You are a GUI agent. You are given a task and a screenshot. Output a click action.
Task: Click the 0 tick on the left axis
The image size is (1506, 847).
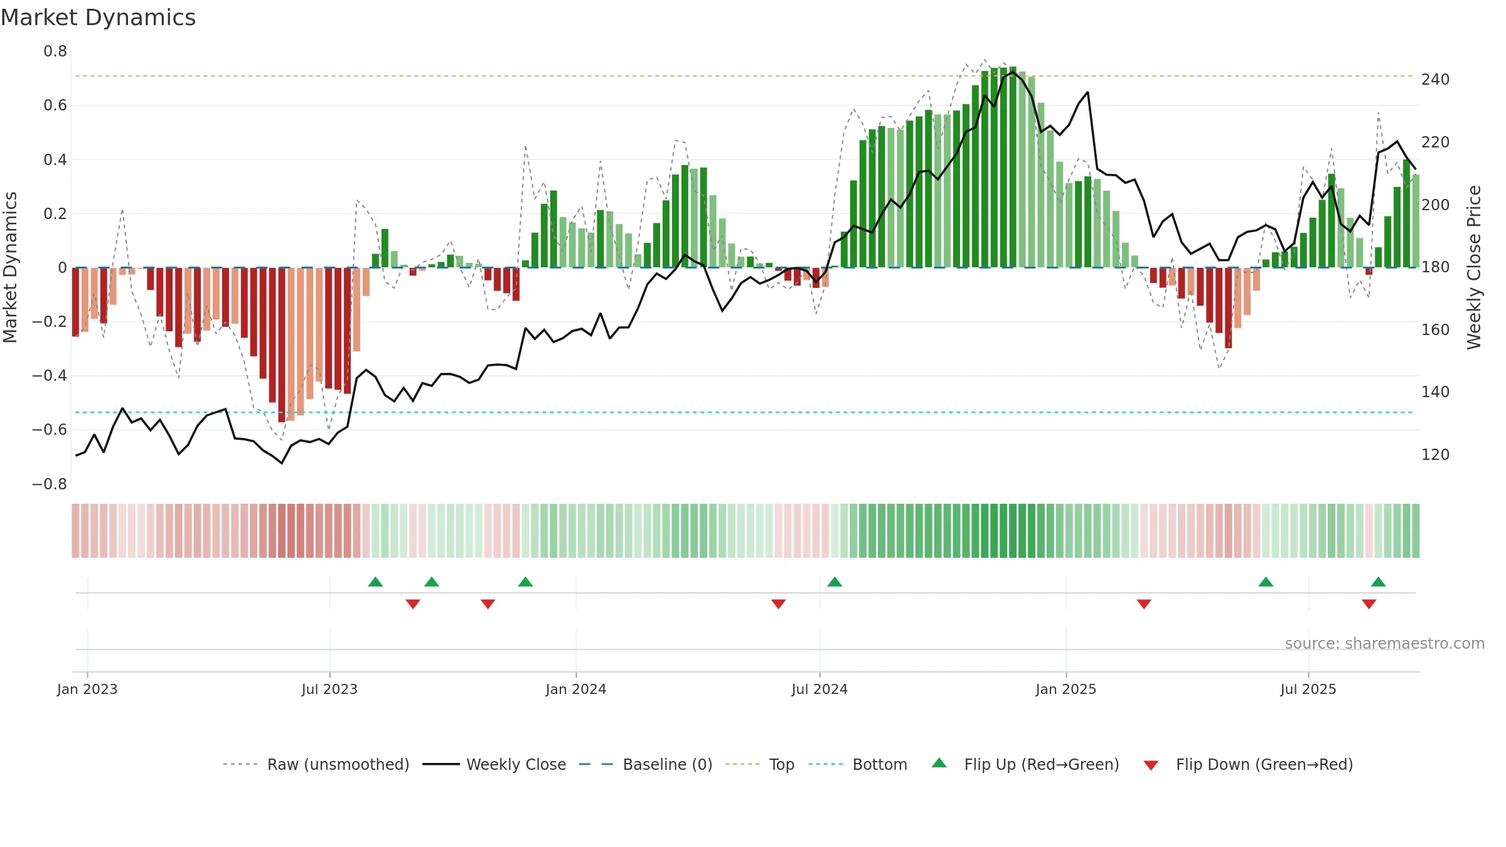click(x=62, y=268)
